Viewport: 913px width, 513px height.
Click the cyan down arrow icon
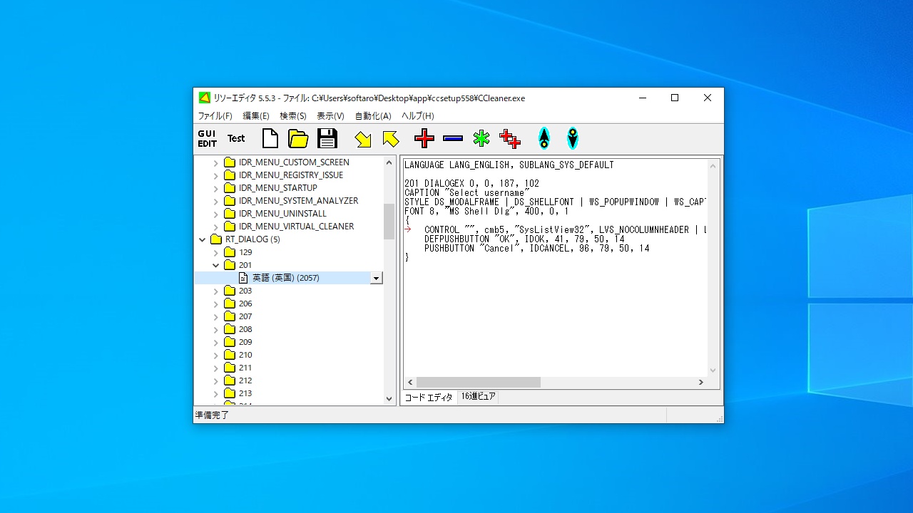click(x=573, y=138)
